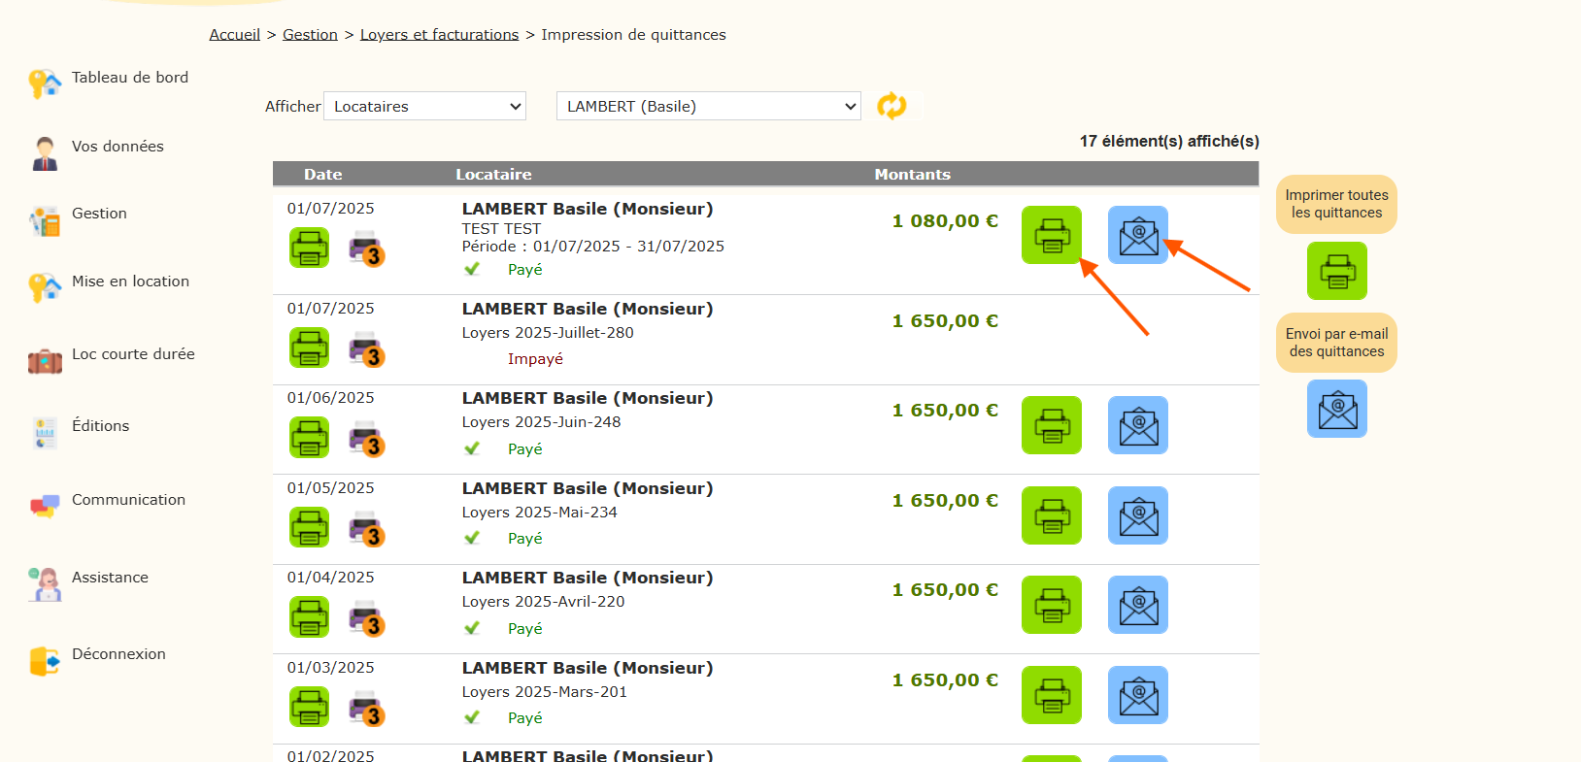Open the Gestion sidebar item
Viewport: 1581px width, 762px height.
(99, 214)
